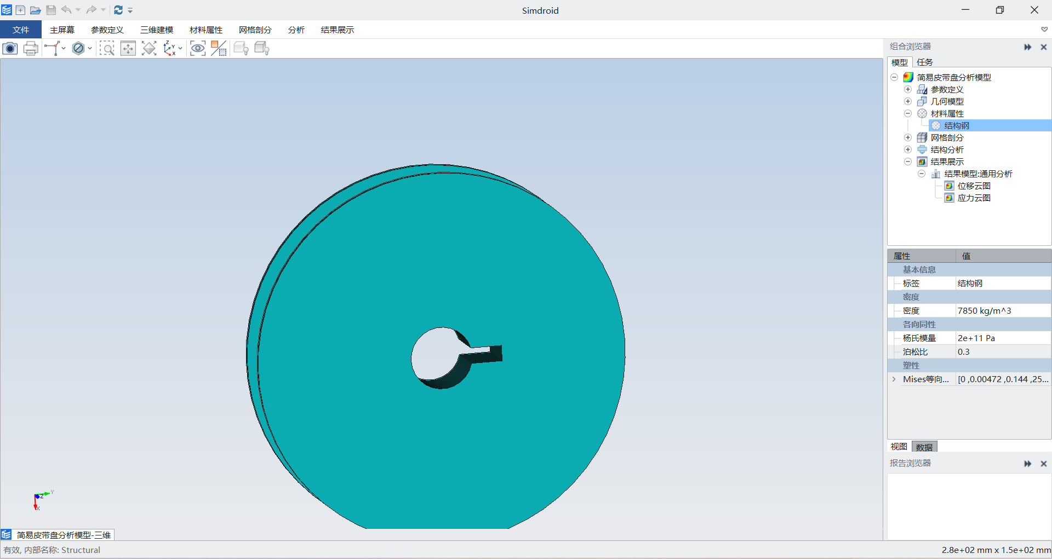Select the 位移云图 result item
1052x559 pixels.
974,186
